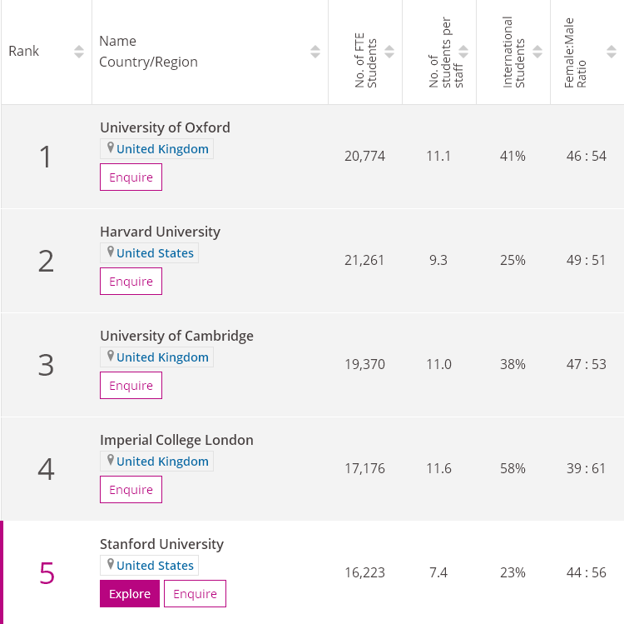Open Harvard University profile
Screen dimensions: 624x624
click(x=160, y=232)
